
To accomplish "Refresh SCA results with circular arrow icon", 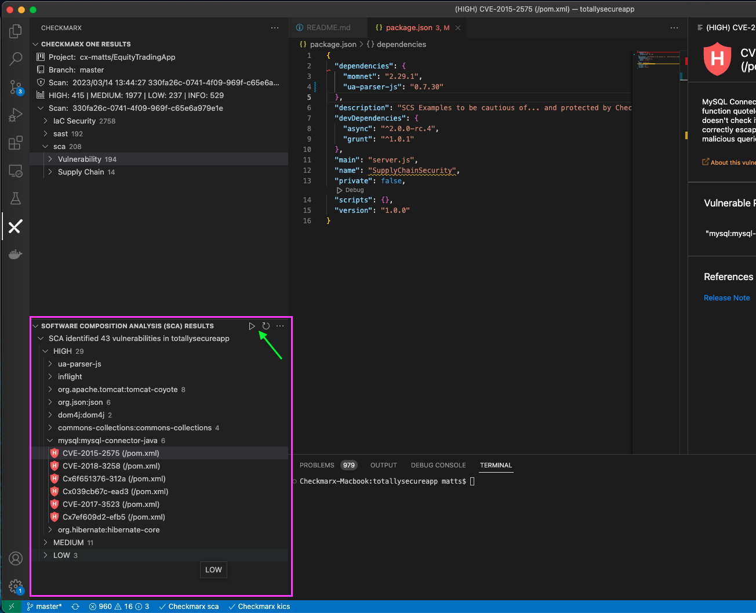I will tap(266, 326).
